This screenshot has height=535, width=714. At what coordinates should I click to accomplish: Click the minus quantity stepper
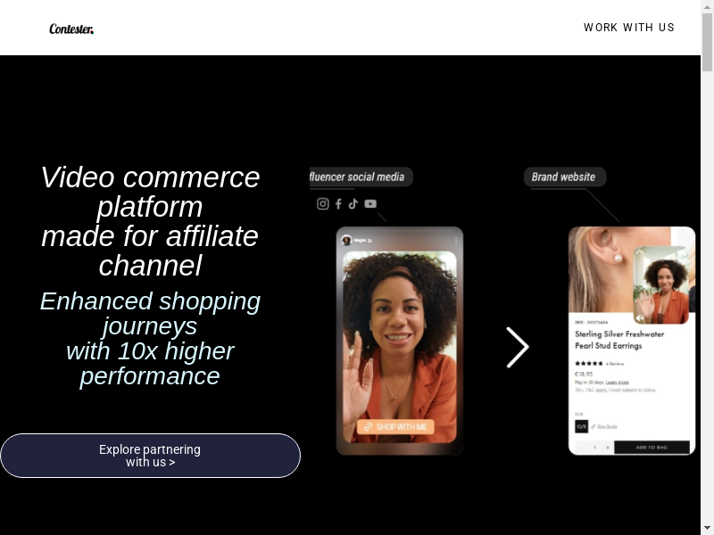(582, 448)
